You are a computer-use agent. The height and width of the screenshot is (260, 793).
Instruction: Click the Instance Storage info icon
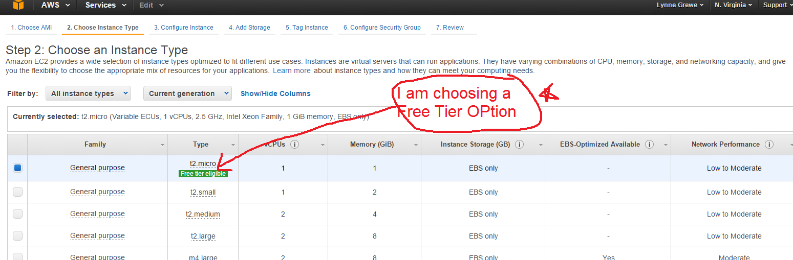point(519,145)
